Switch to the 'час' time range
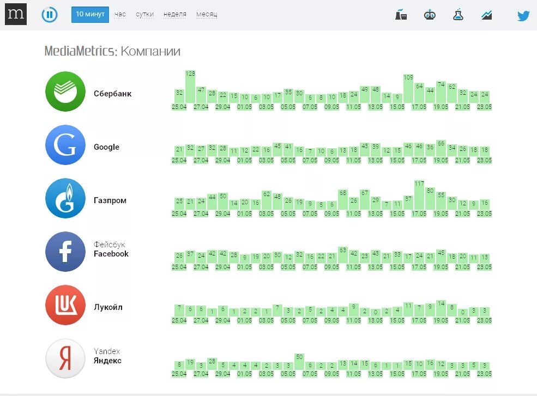This screenshot has height=396, width=537. tap(120, 14)
